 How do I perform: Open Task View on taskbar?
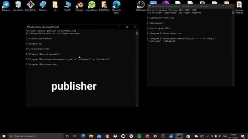(x=75, y=136)
